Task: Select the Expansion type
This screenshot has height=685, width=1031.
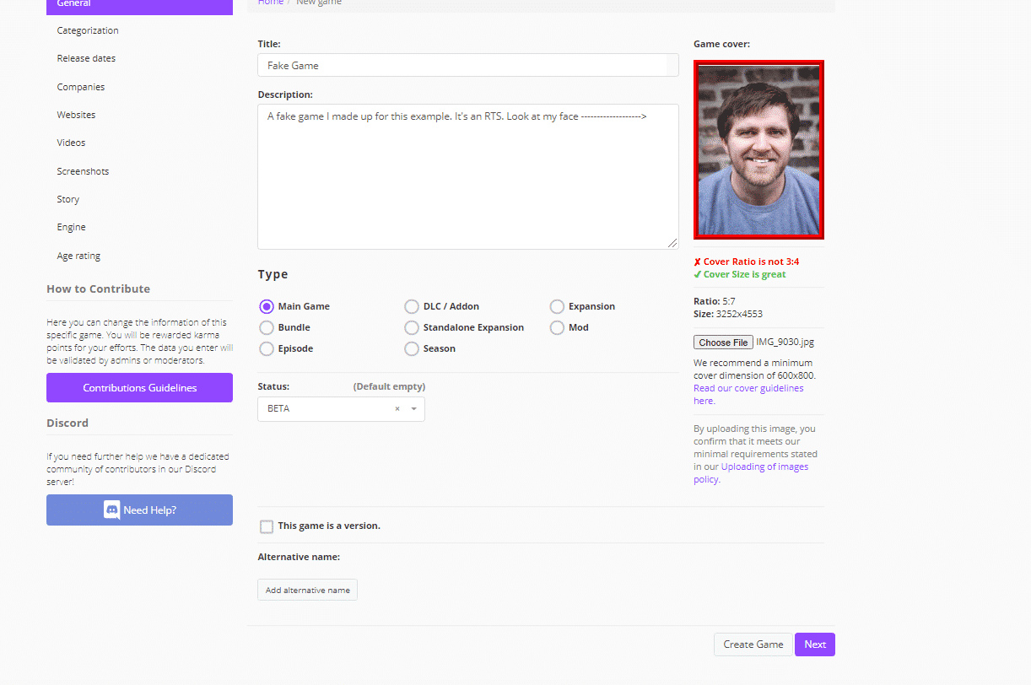Action: coord(557,306)
